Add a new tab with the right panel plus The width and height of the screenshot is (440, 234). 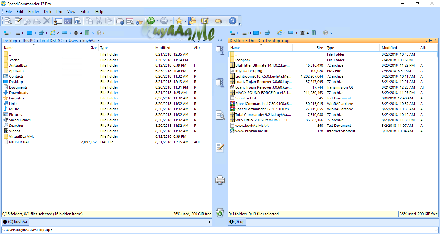pos(436,222)
